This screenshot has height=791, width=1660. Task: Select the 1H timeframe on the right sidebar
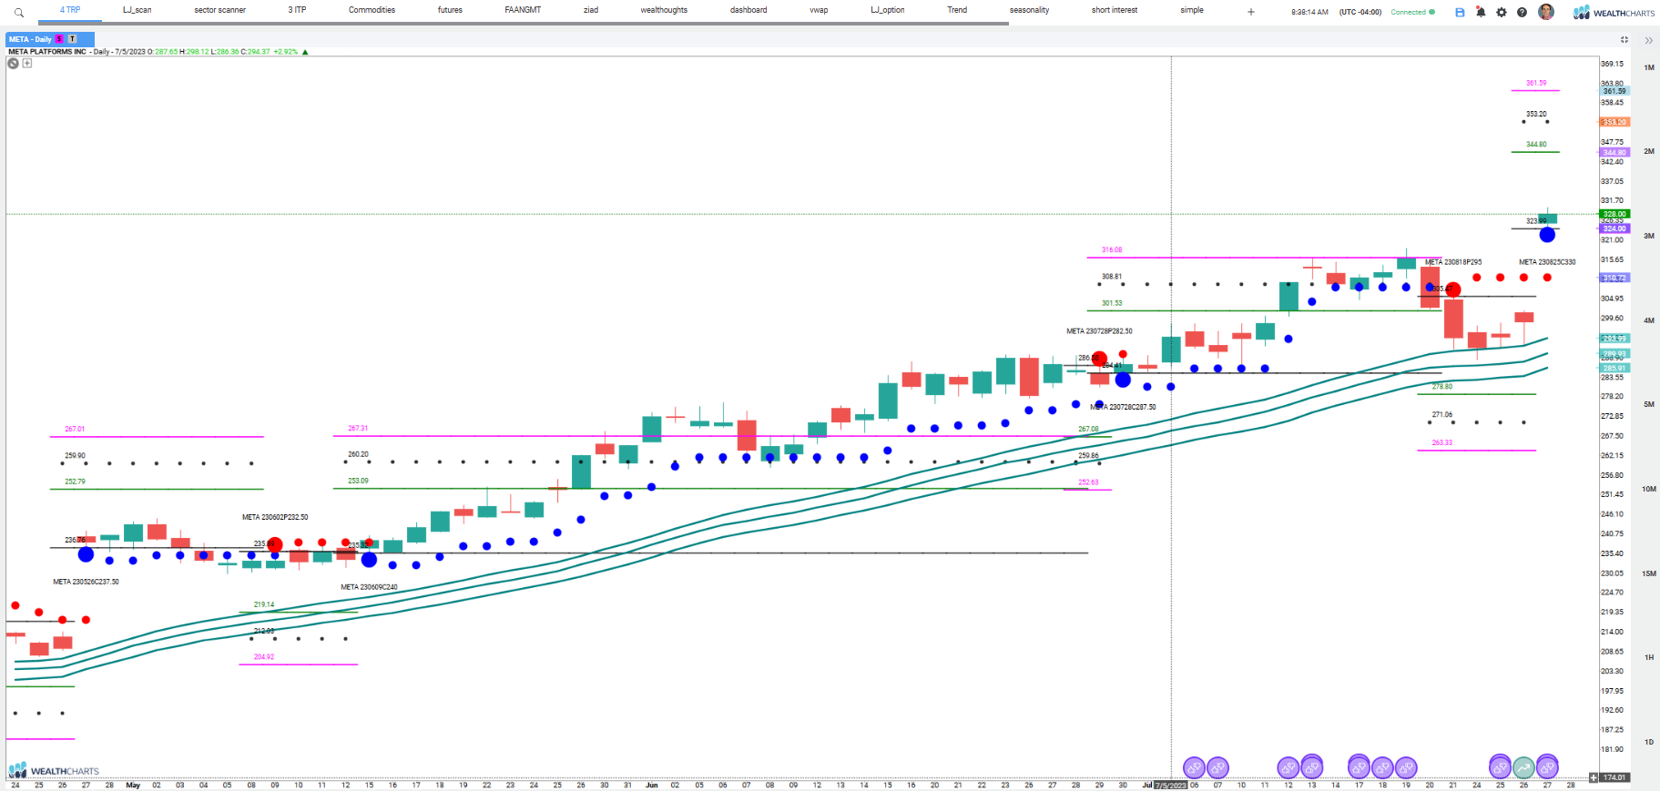tap(1649, 657)
